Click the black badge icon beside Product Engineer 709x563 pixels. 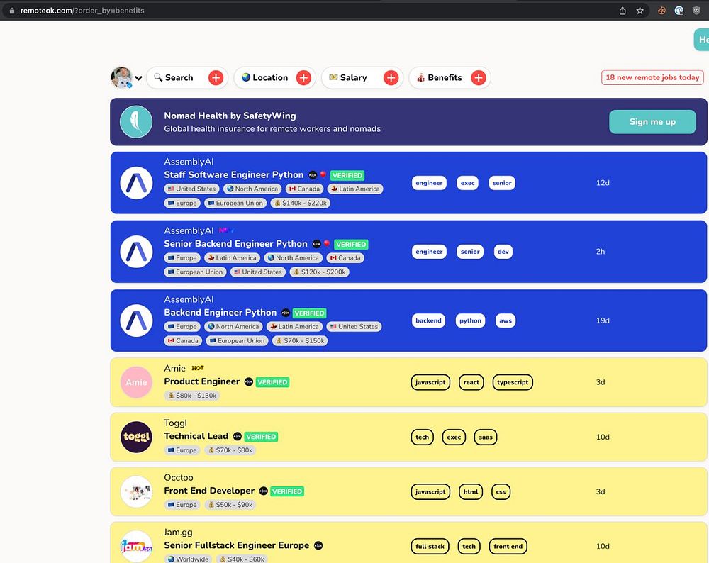(x=249, y=382)
